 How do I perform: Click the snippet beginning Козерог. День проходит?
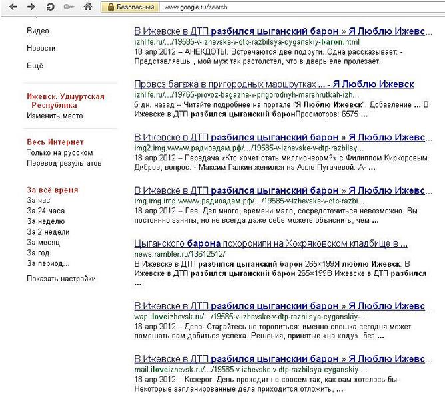(x=266, y=384)
